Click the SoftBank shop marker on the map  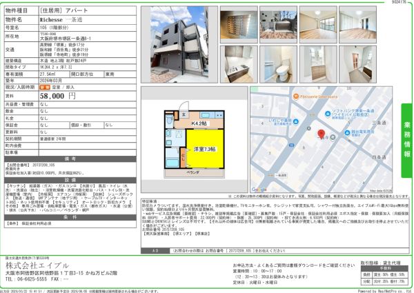coord(328,114)
